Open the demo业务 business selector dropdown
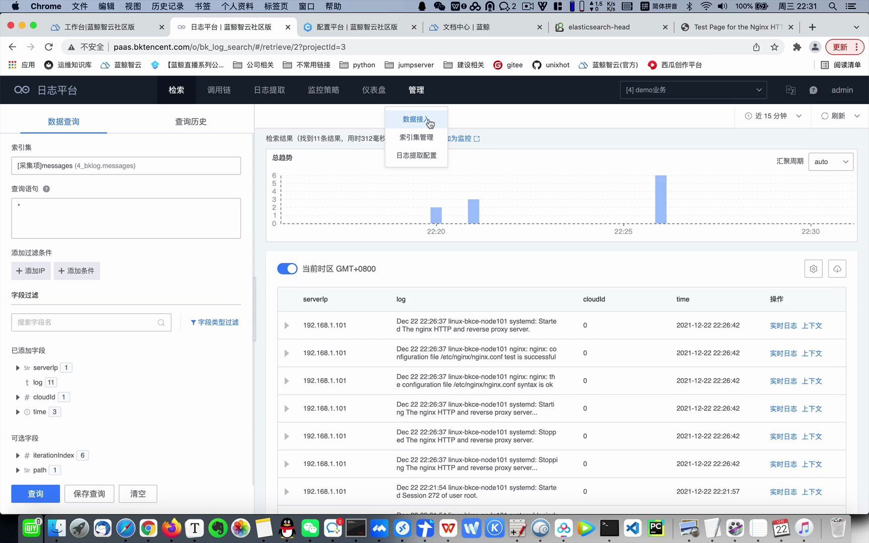The width and height of the screenshot is (869, 543). click(693, 90)
